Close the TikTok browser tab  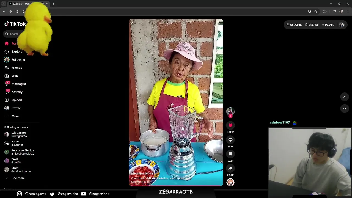(47, 4)
